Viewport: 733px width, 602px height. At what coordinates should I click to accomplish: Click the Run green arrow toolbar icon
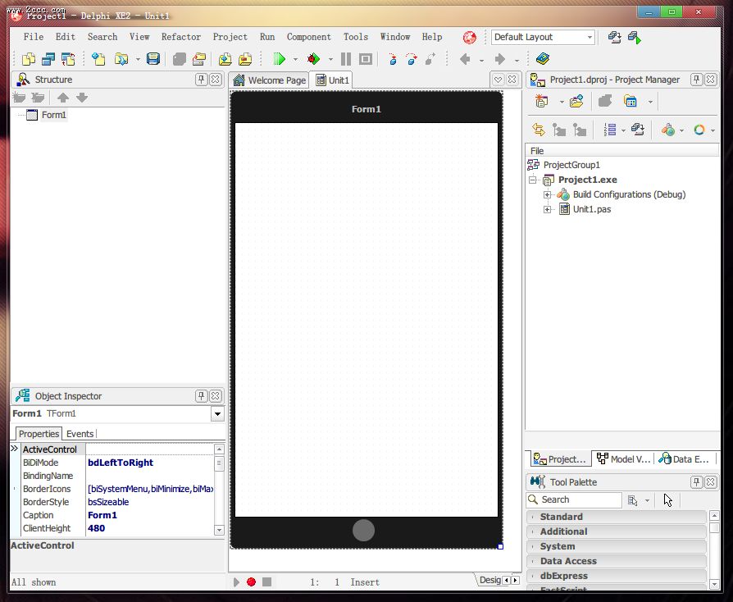280,59
